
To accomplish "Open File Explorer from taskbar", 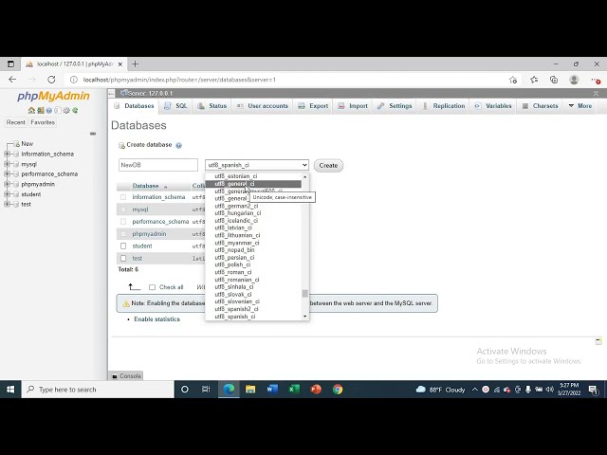I will (250, 390).
